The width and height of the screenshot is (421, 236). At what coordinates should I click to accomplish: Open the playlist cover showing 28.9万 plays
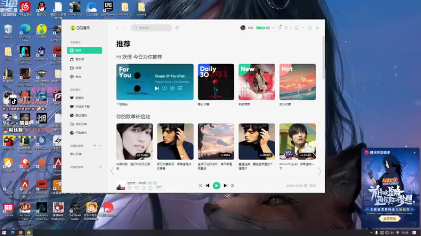(257, 142)
